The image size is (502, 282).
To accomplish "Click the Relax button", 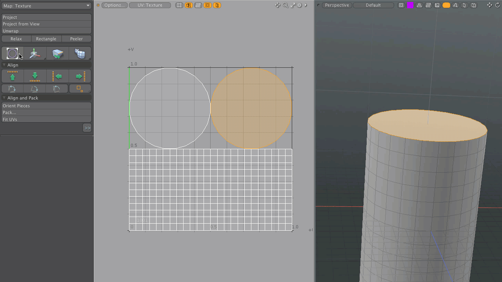I will (16, 39).
